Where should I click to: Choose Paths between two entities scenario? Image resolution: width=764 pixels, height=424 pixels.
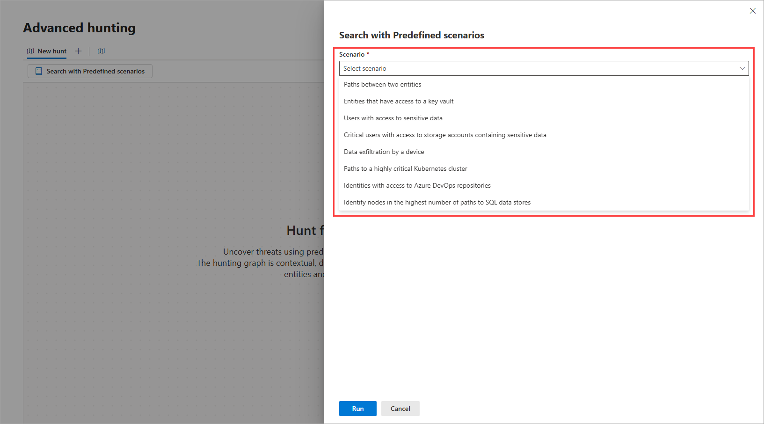tap(382, 84)
